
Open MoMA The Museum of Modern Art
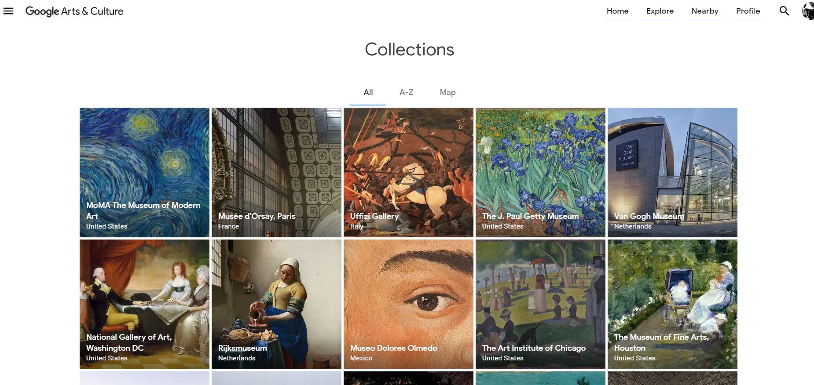click(x=144, y=172)
